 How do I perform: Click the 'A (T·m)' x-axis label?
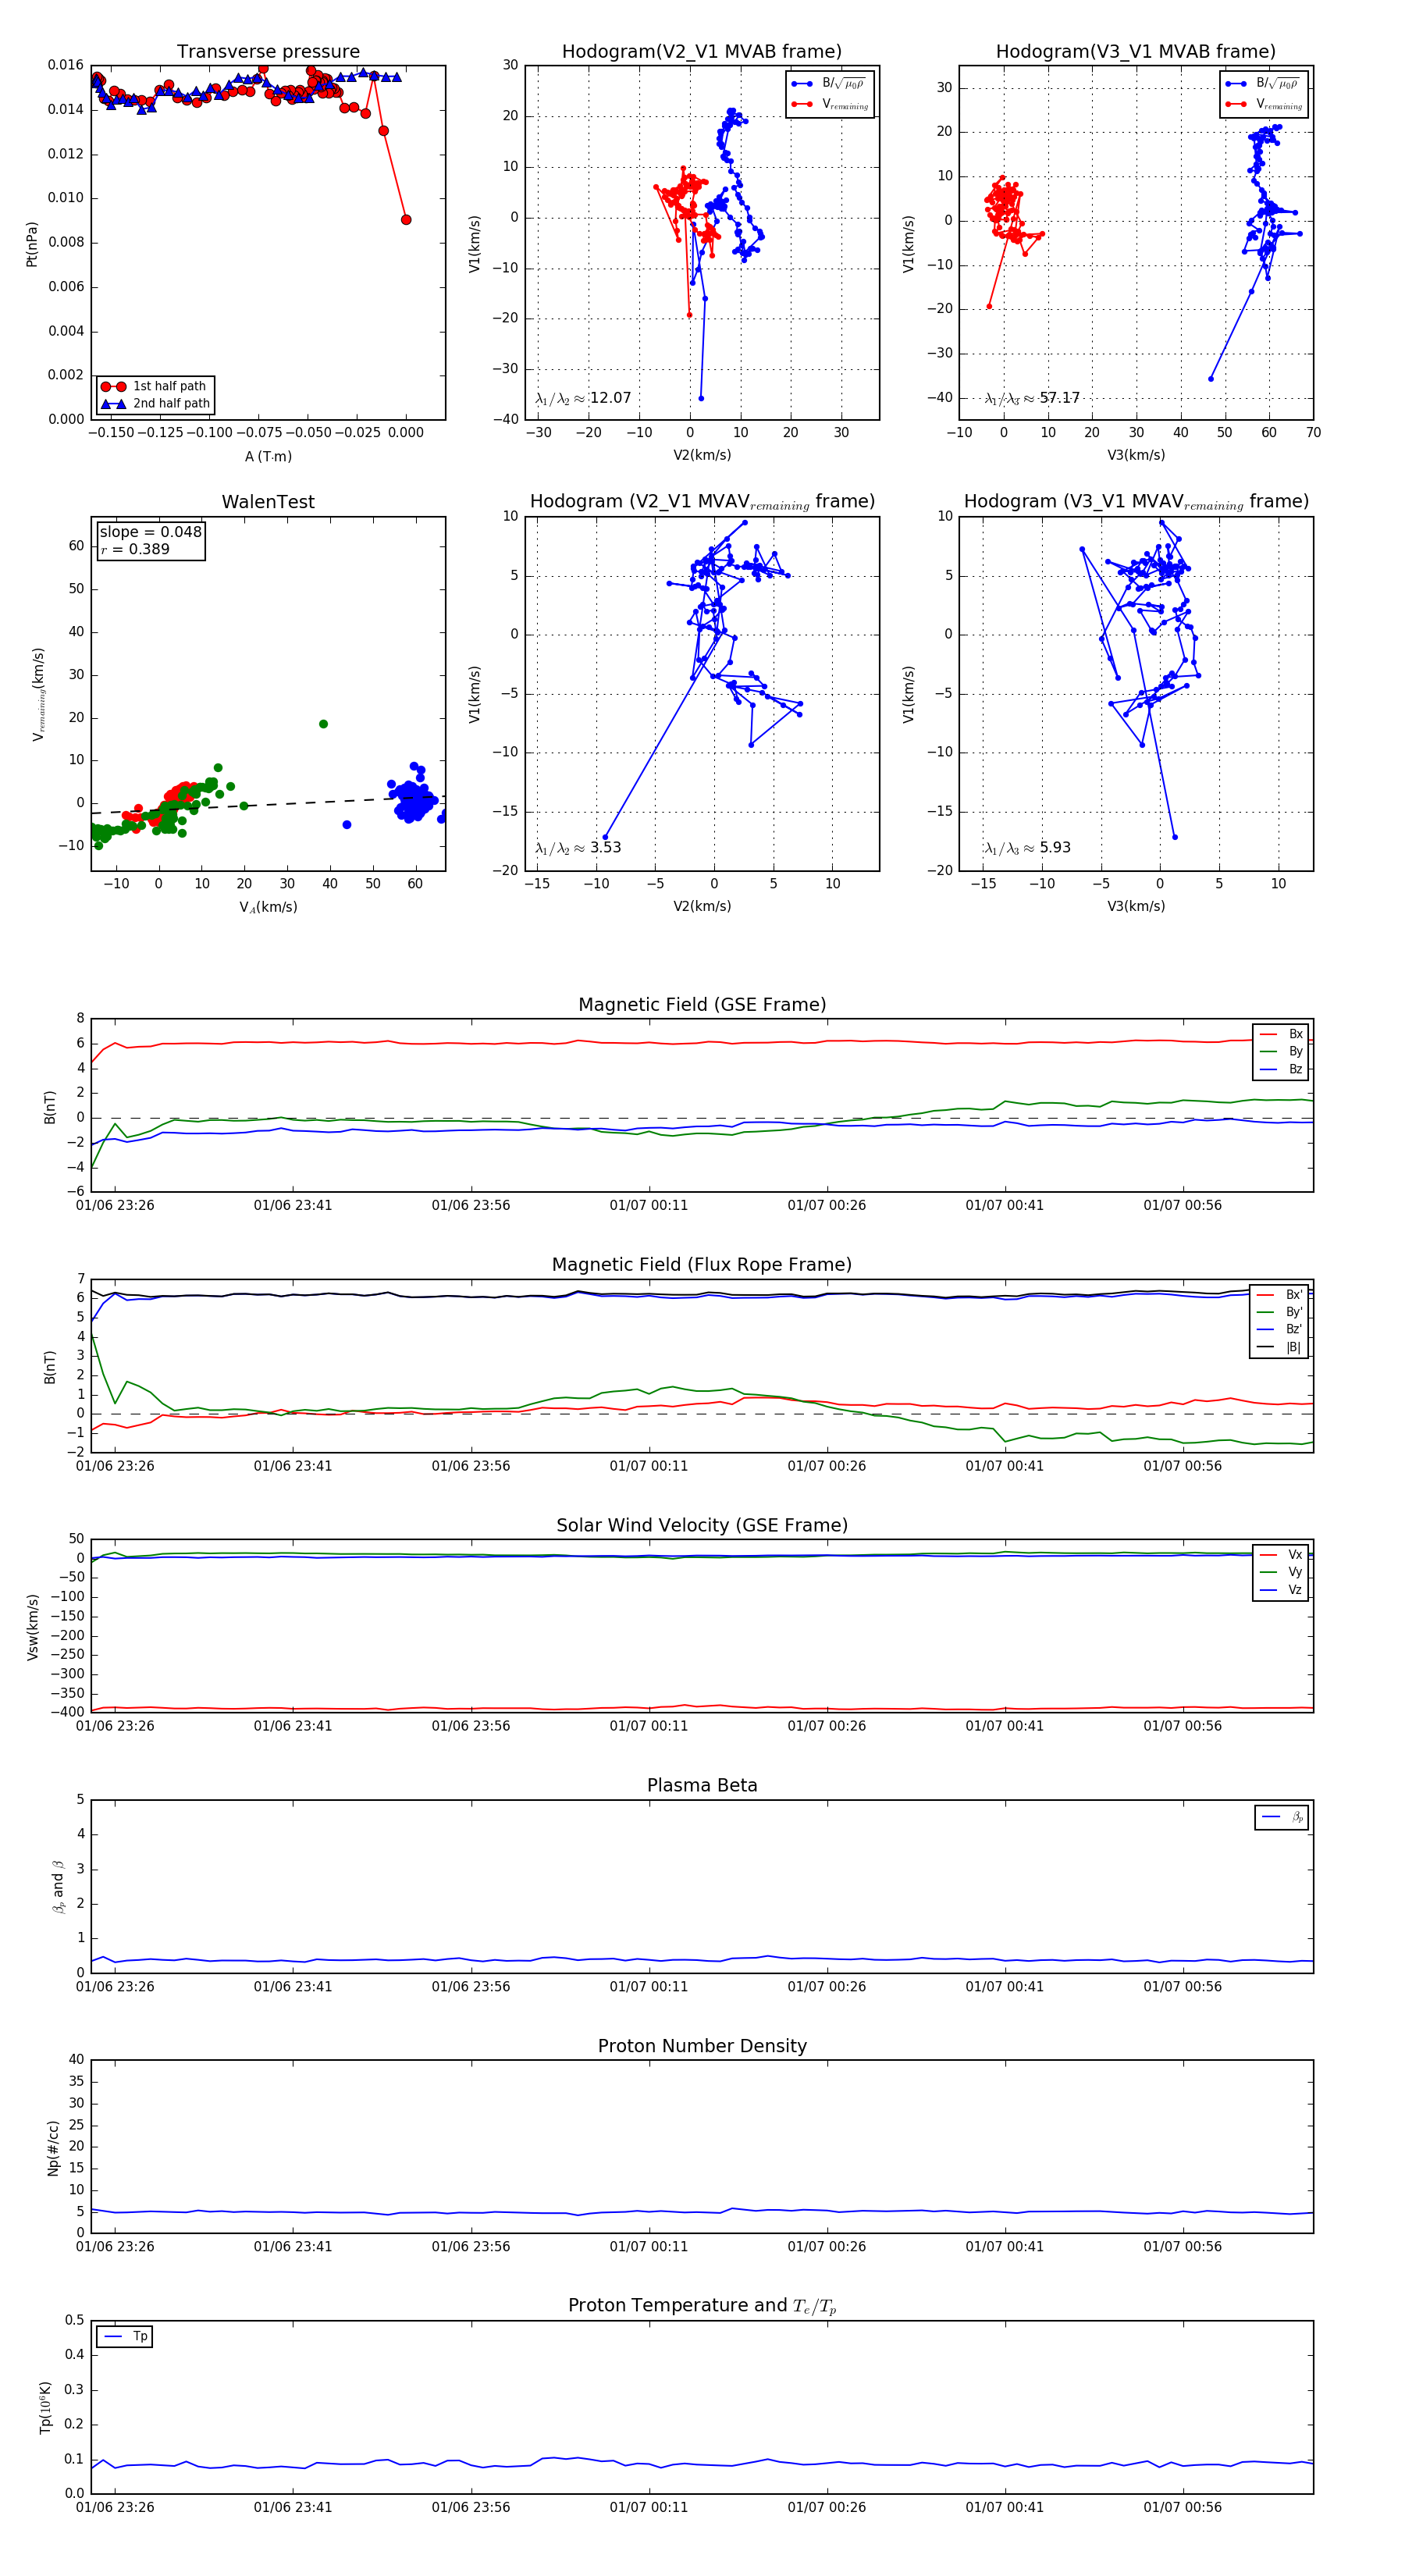(268, 457)
